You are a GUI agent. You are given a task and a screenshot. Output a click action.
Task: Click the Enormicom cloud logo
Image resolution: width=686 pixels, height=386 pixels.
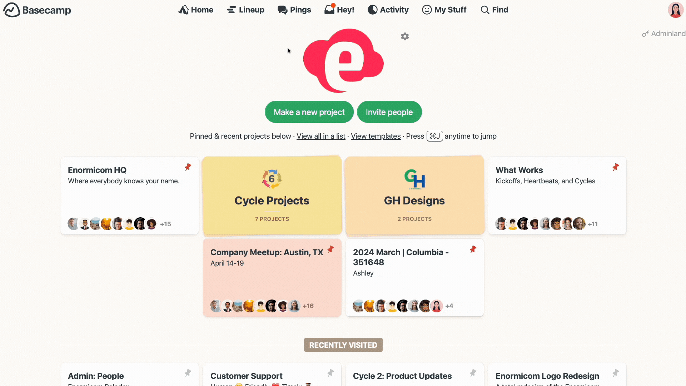343,61
